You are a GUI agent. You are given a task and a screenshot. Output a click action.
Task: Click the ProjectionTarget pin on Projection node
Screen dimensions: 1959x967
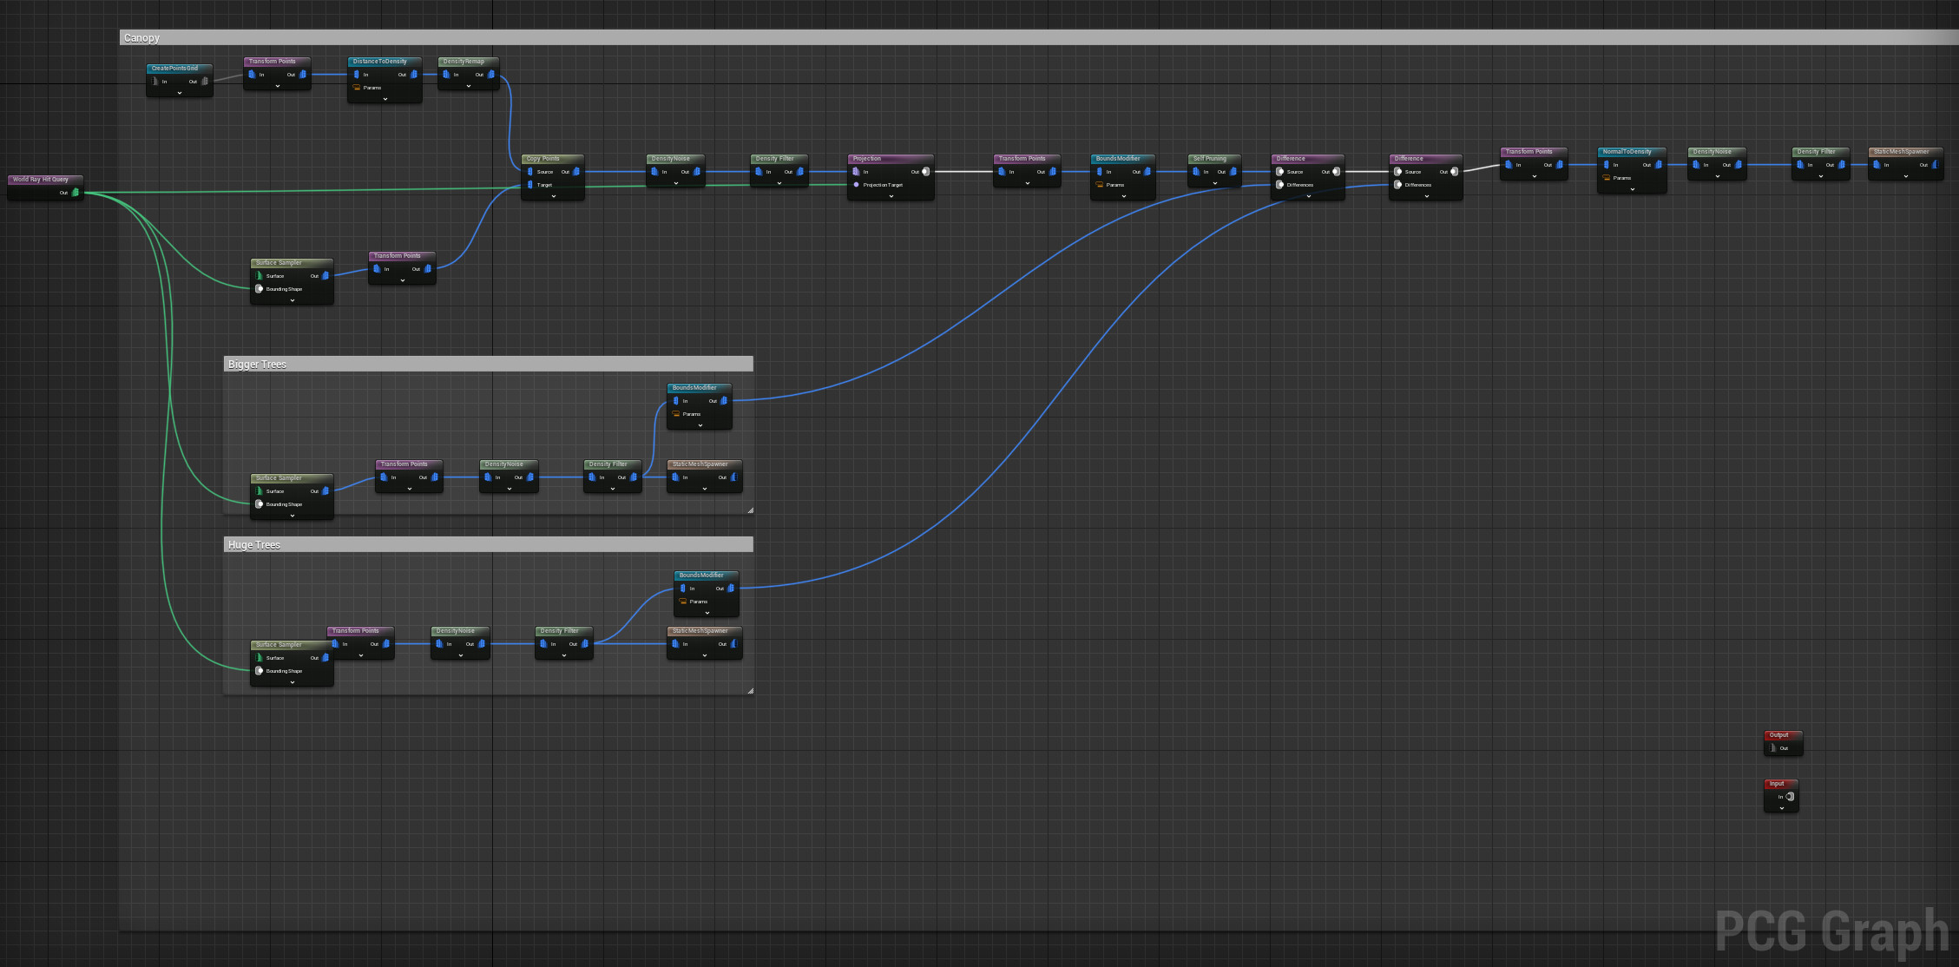856,184
